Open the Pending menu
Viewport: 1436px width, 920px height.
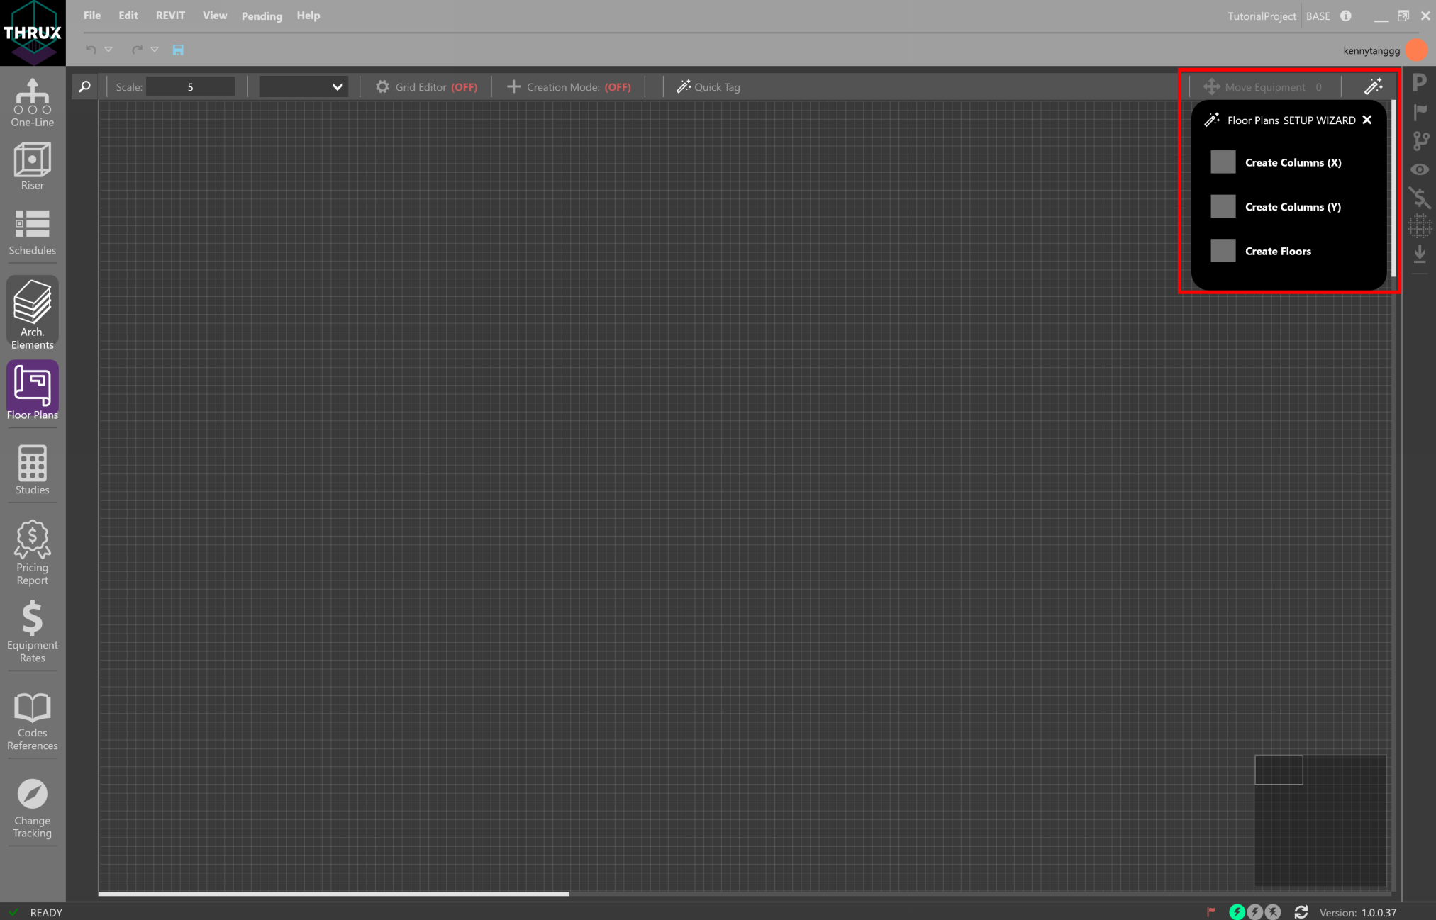[261, 16]
